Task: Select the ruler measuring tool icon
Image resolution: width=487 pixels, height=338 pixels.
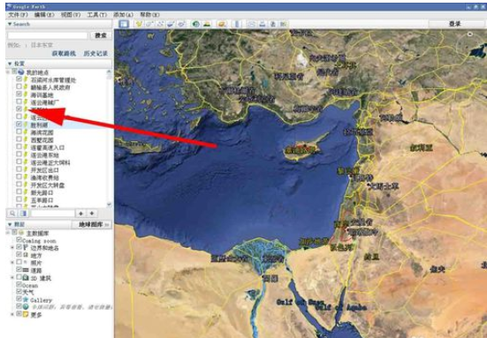Action: [237, 24]
